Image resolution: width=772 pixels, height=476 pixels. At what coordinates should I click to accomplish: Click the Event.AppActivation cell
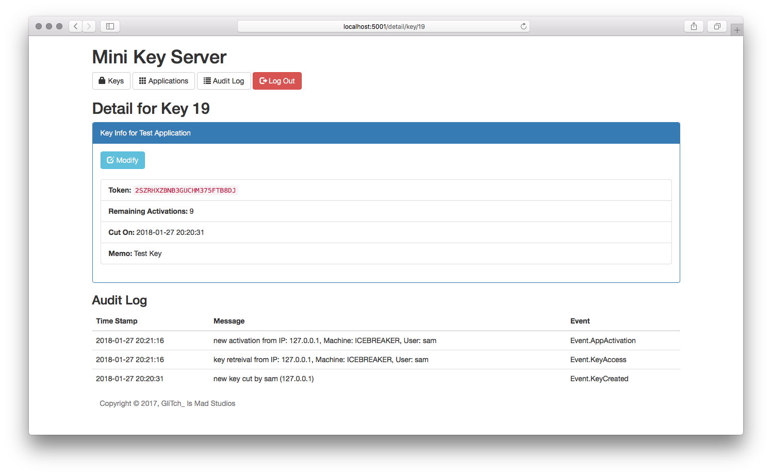(603, 341)
